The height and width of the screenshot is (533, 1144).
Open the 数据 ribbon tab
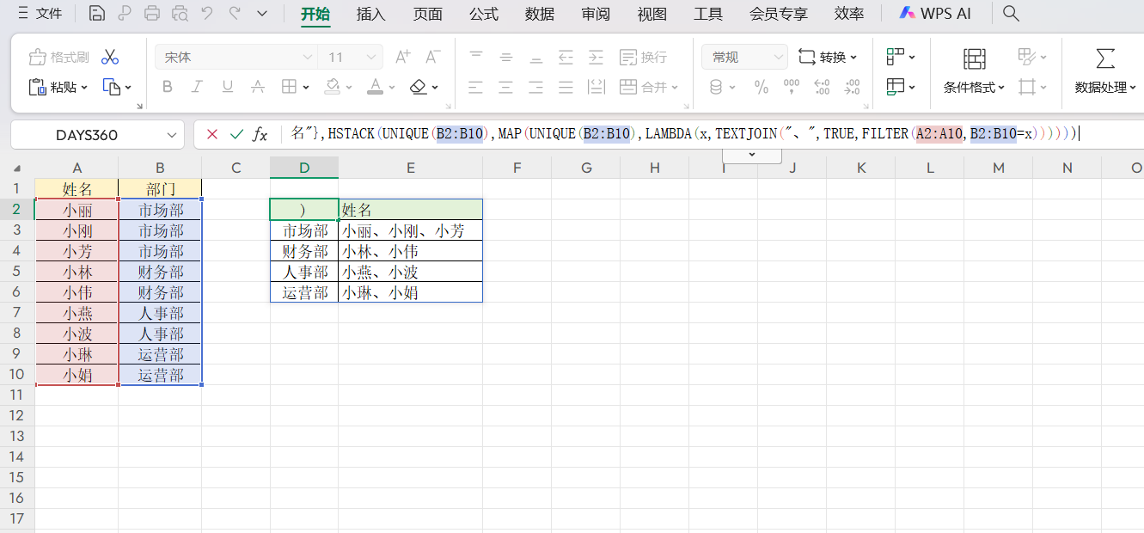[x=539, y=14]
